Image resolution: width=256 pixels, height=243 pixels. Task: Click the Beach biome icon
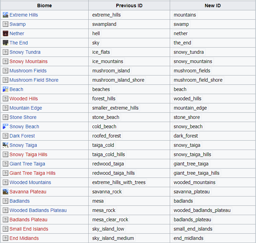click(x=6, y=89)
